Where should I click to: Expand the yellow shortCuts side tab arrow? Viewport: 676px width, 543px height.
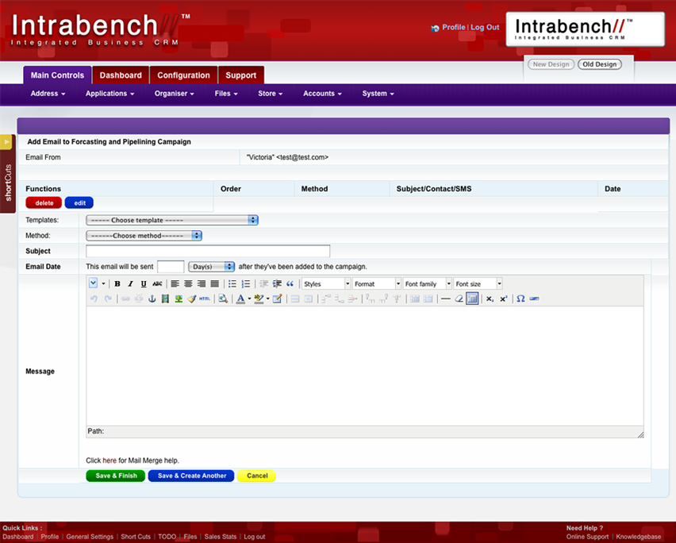point(6,142)
